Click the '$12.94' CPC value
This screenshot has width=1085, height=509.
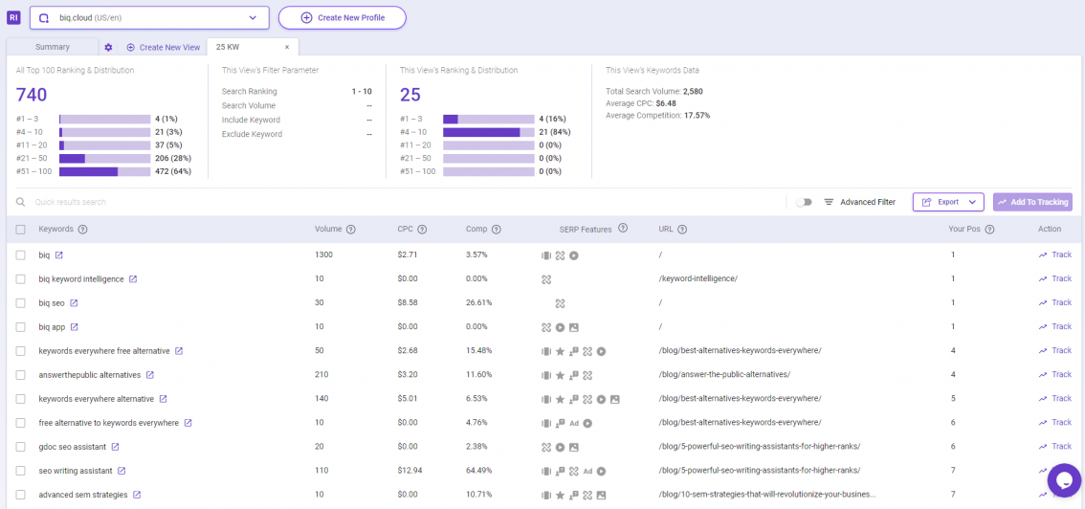[x=410, y=471]
